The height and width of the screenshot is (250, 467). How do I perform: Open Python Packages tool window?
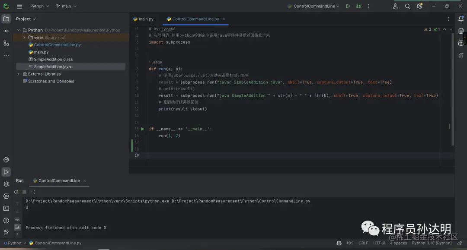6,160
